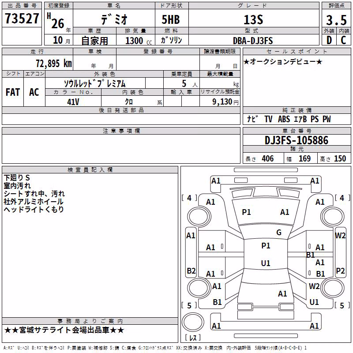The width and height of the screenshot is (353, 353).
Task: Click the U1 dent mark on the roof
Action: (266, 263)
